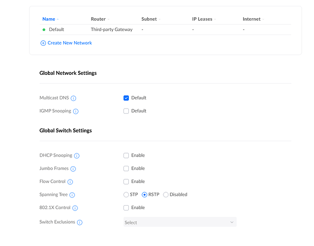Click info icon next to Multicast DNS
This screenshot has width=314, height=246.
[x=74, y=98]
